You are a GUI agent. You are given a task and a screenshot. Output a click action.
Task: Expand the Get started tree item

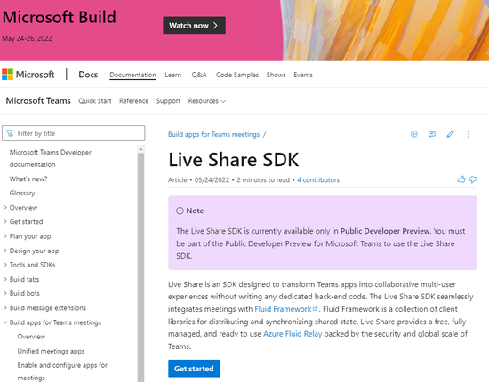5,221
